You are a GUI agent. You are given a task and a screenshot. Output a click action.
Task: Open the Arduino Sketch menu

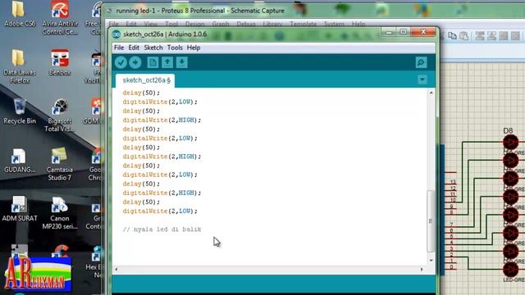coord(153,48)
